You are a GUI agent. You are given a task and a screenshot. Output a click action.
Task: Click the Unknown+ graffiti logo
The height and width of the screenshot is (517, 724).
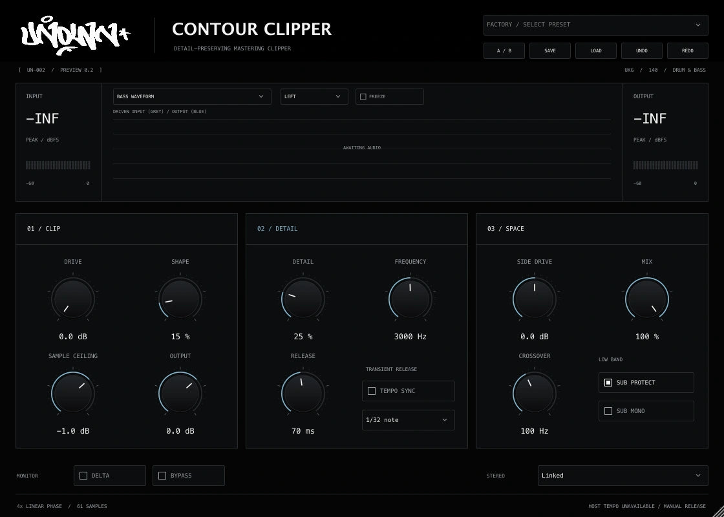[x=75, y=36]
